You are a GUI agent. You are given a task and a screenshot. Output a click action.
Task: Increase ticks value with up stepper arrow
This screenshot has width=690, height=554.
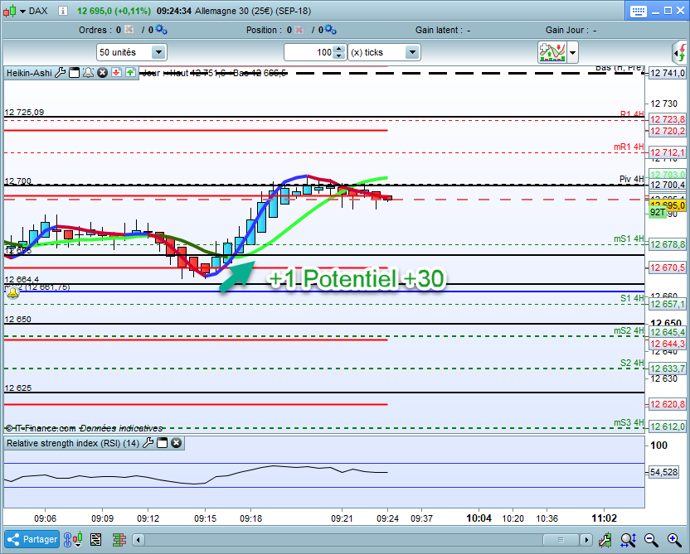pos(338,49)
